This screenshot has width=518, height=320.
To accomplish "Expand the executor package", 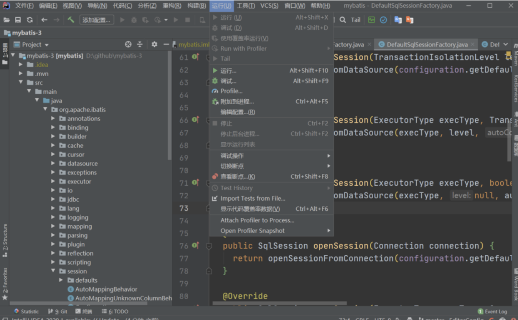I will pyautogui.click(x=53, y=181).
